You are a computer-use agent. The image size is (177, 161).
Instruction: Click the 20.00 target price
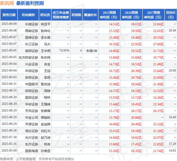(x=172, y=71)
